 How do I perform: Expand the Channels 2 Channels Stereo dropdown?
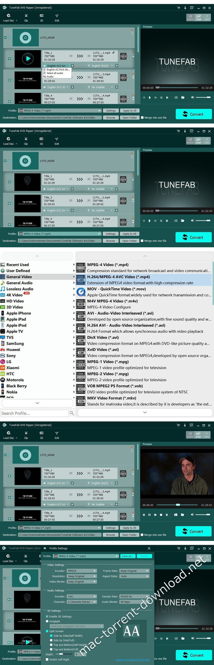tap(82, 602)
